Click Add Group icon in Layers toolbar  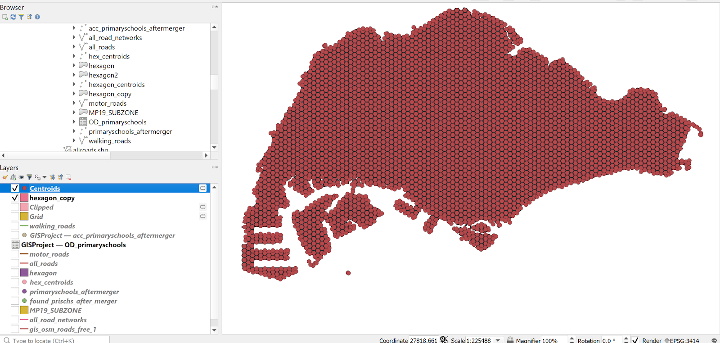tap(13, 177)
